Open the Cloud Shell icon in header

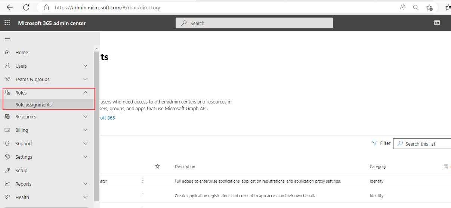click(437, 23)
